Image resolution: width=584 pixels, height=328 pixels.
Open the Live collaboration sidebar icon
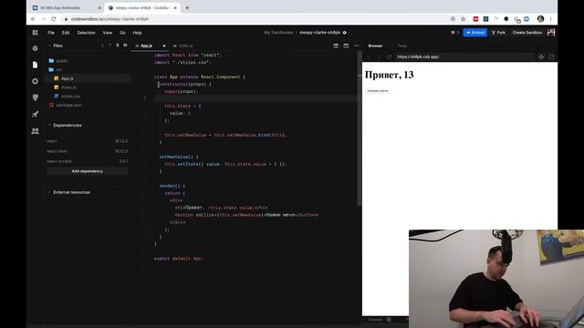[35, 130]
